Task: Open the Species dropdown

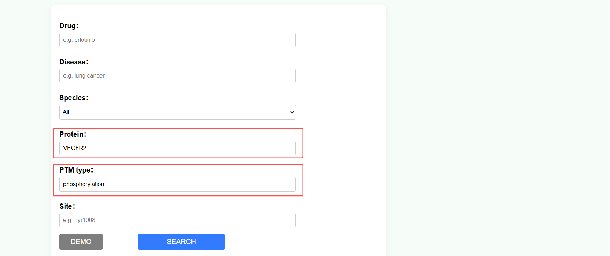Action: (177, 112)
